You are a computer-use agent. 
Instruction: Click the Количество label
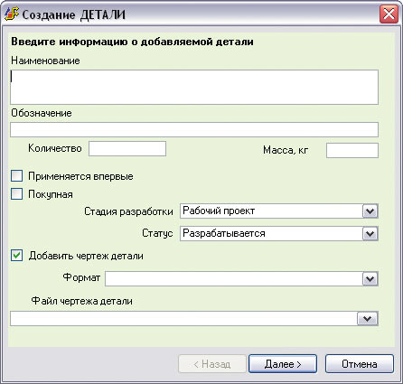pos(55,148)
